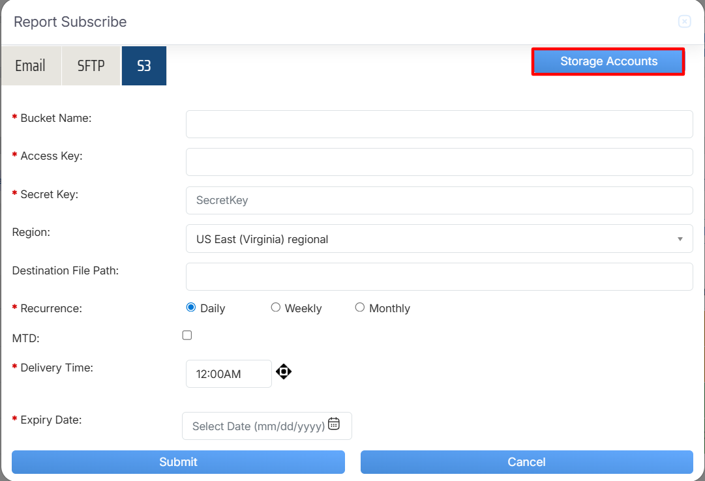Click the Delivery Time box showing 12:00AM
The width and height of the screenshot is (705, 481).
click(228, 374)
